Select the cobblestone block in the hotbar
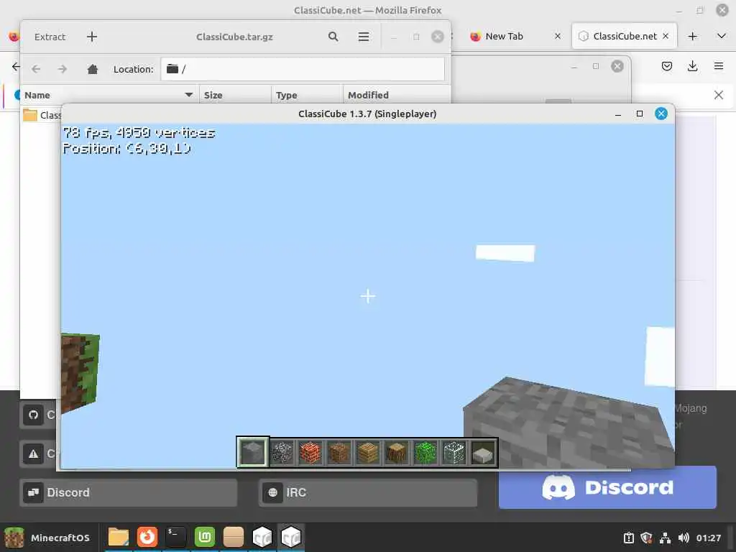This screenshot has height=552, width=736. [x=282, y=453]
